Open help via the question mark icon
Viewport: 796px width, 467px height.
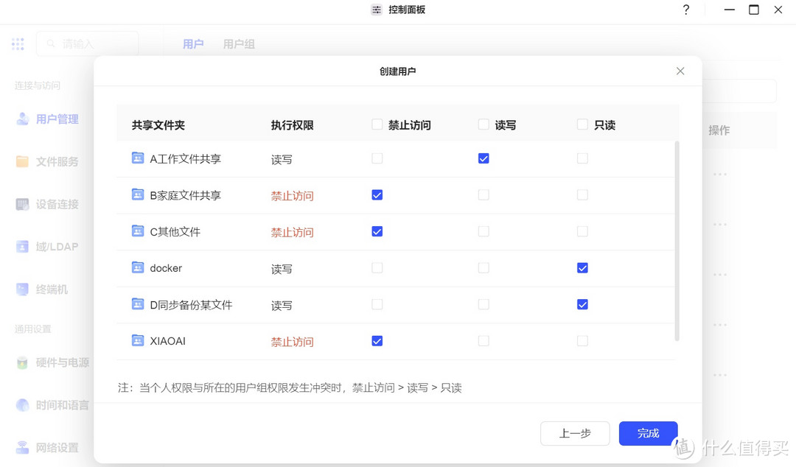coord(685,10)
